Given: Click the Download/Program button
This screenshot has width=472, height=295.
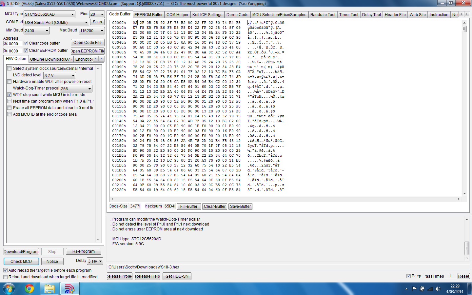Looking at the screenshot, I should point(21,251).
